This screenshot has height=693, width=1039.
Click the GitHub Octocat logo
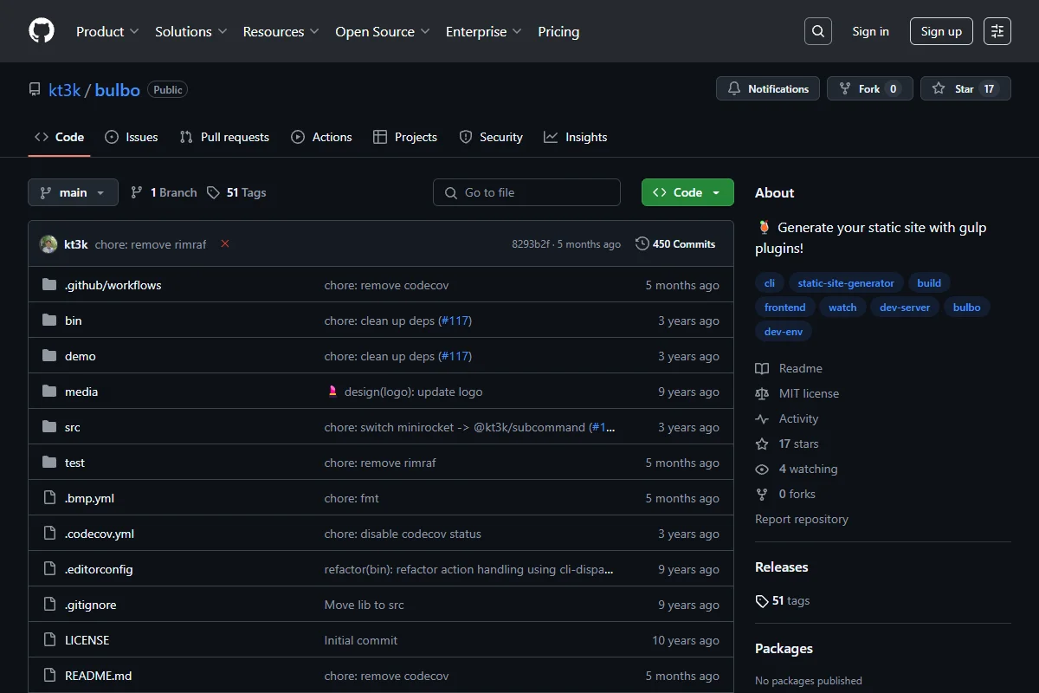pyautogui.click(x=42, y=31)
